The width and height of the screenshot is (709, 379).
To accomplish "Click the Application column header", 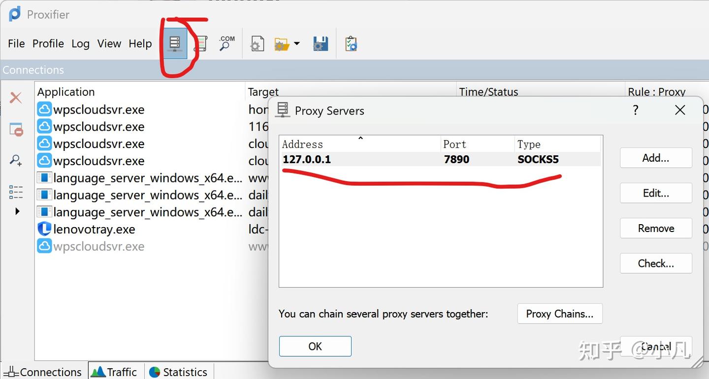I will [140, 92].
